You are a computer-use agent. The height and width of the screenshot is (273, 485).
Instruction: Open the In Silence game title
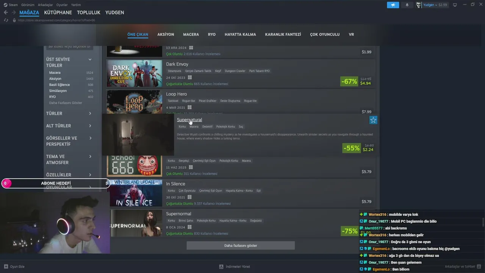coord(175,184)
